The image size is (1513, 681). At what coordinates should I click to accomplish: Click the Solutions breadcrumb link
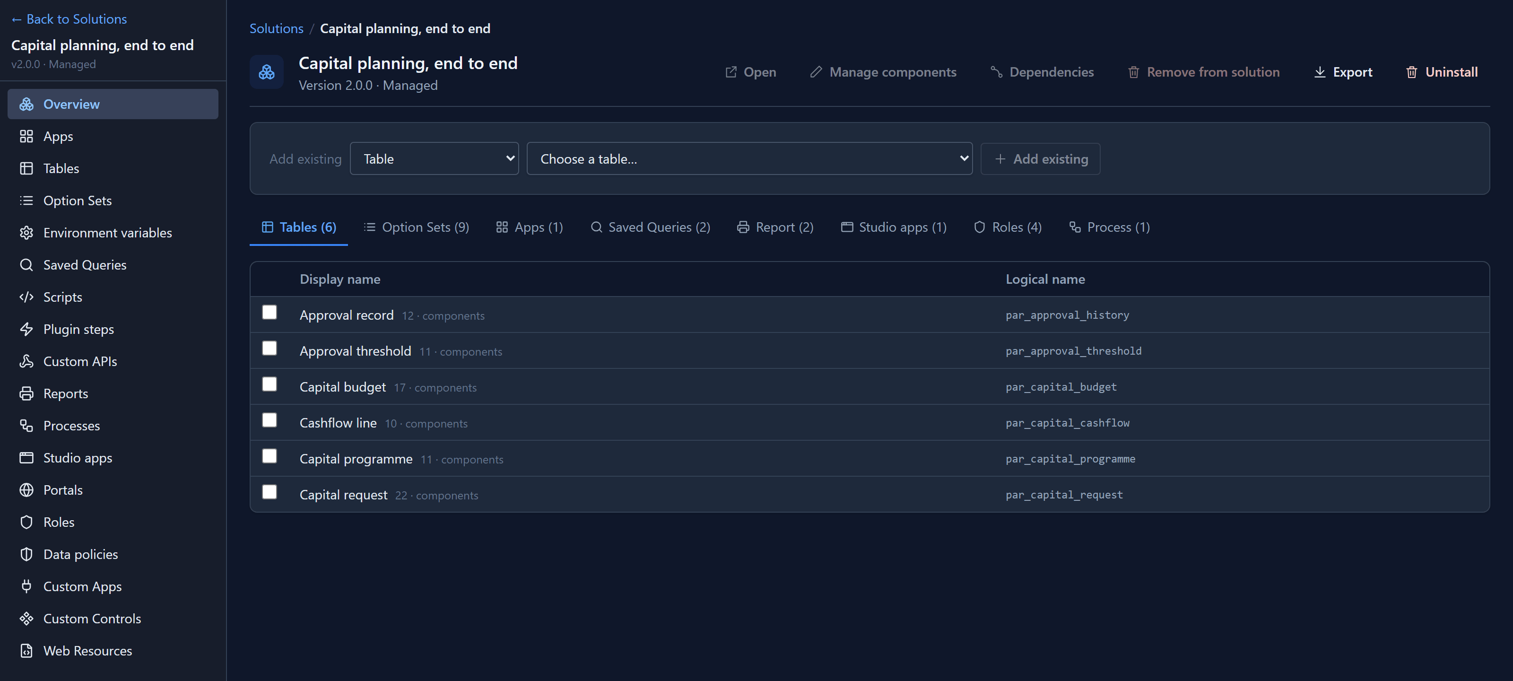click(277, 28)
